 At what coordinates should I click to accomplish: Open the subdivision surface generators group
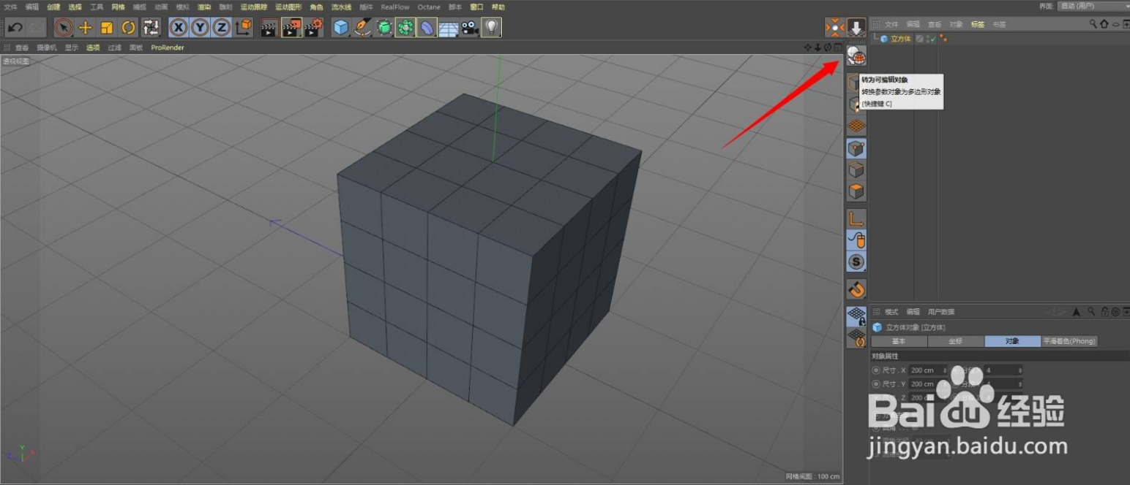(x=384, y=28)
